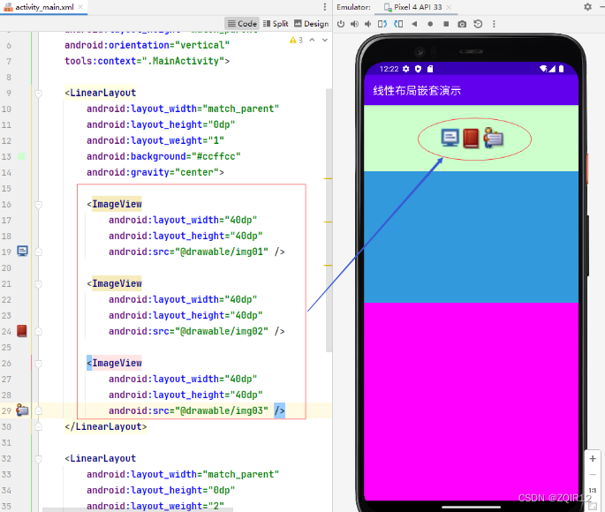
Task: Click android:gravity="center" on line 14
Action: (153, 172)
